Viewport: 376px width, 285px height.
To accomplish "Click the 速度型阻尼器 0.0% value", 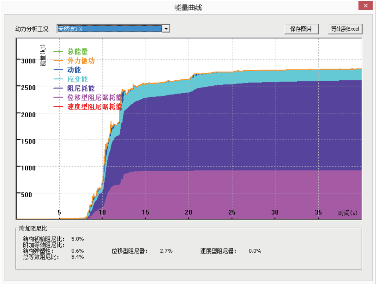I will [255, 251].
